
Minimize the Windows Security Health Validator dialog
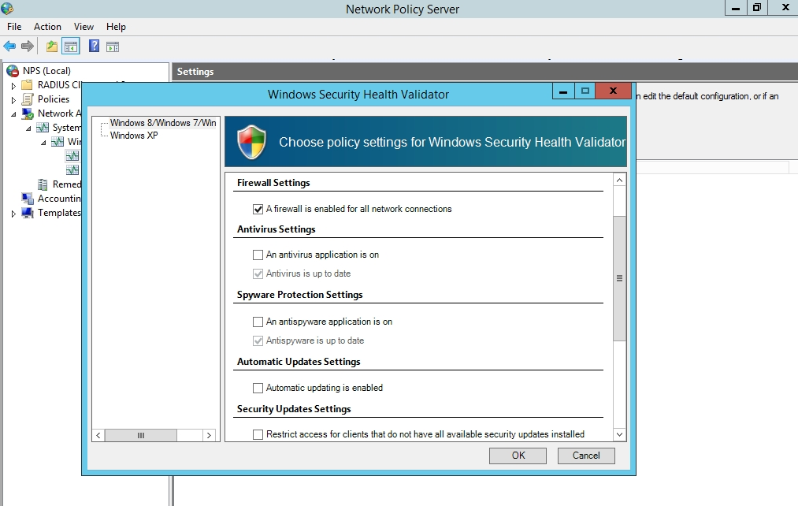click(563, 91)
